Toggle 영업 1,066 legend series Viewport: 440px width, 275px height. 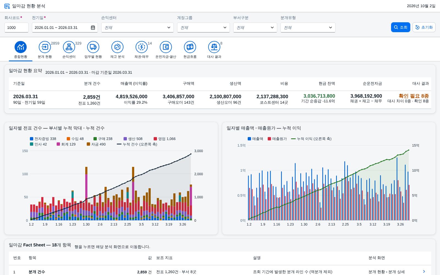click(x=164, y=139)
